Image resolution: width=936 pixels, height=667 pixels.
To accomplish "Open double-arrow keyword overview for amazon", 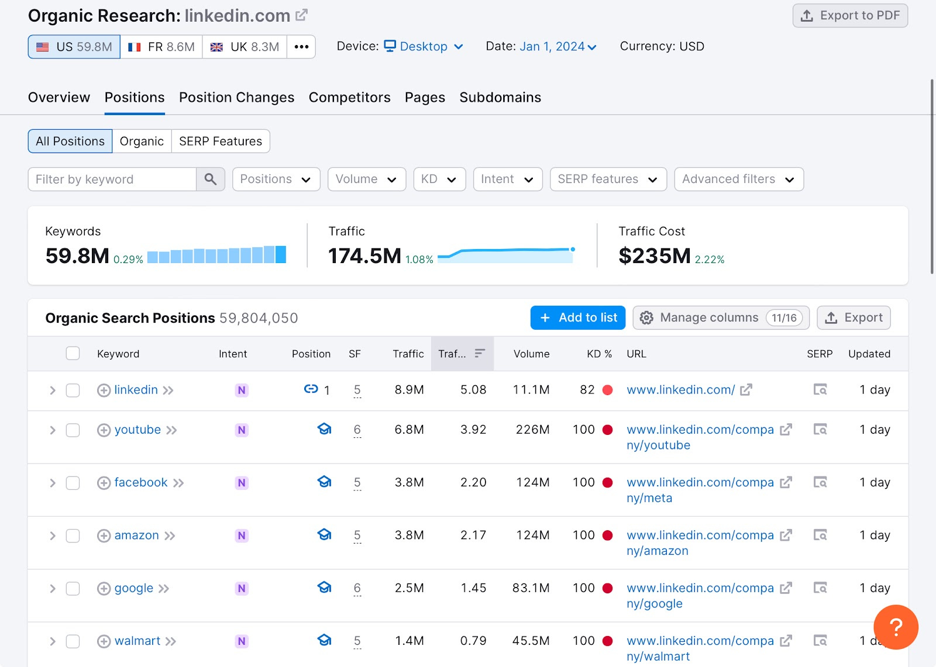I will (170, 536).
